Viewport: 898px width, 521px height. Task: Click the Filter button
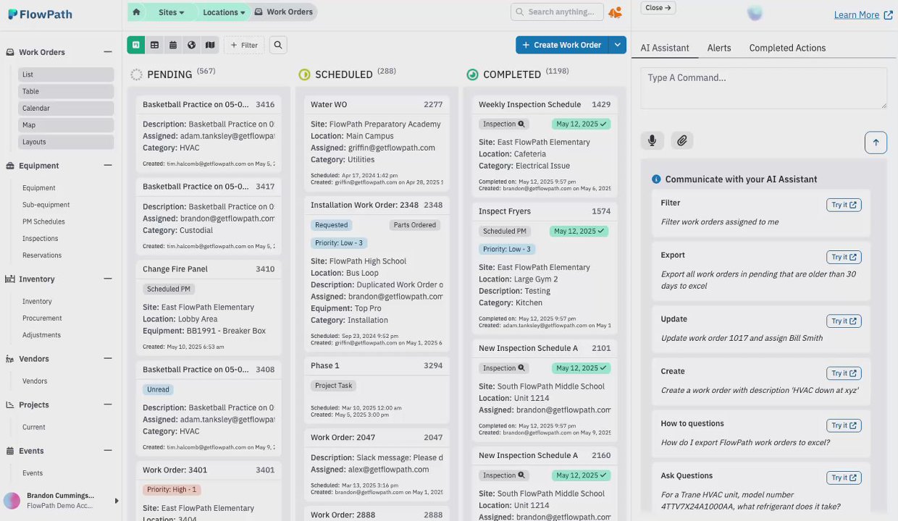tap(244, 45)
